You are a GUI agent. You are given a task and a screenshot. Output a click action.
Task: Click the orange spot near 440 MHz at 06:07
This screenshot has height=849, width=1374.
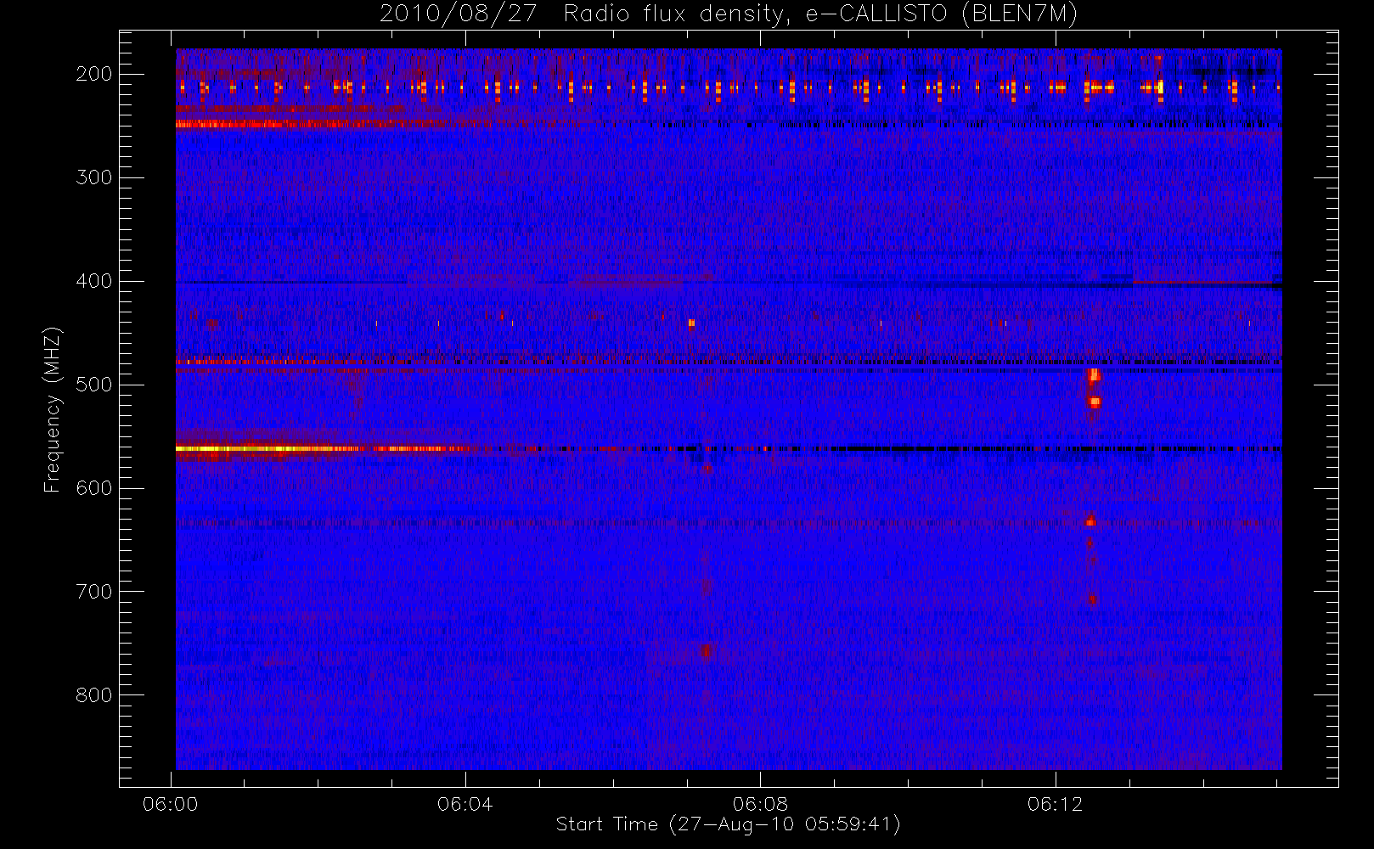click(691, 323)
